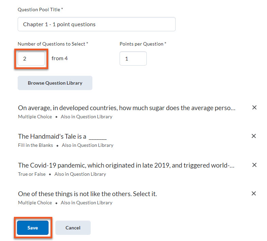Click the 'True or False' type label
Image resolution: width=267 pixels, height=241 pixels.
pos(32,174)
